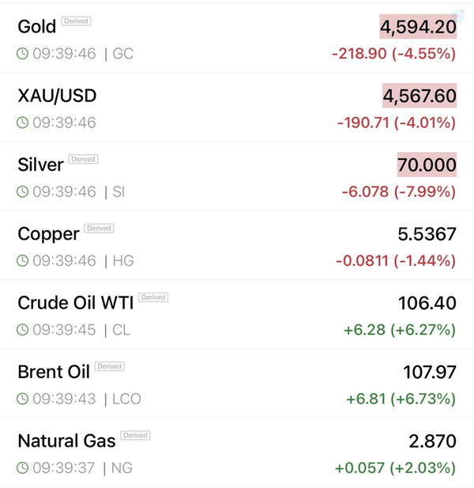The height and width of the screenshot is (488, 474).
Task: Open the Gold commodity quote
Action: [x=36, y=27]
